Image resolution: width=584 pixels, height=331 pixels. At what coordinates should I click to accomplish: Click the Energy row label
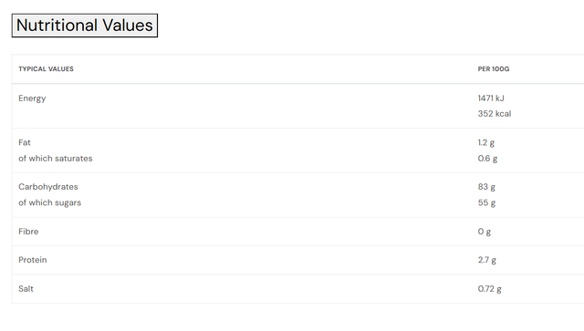click(32, 98)
